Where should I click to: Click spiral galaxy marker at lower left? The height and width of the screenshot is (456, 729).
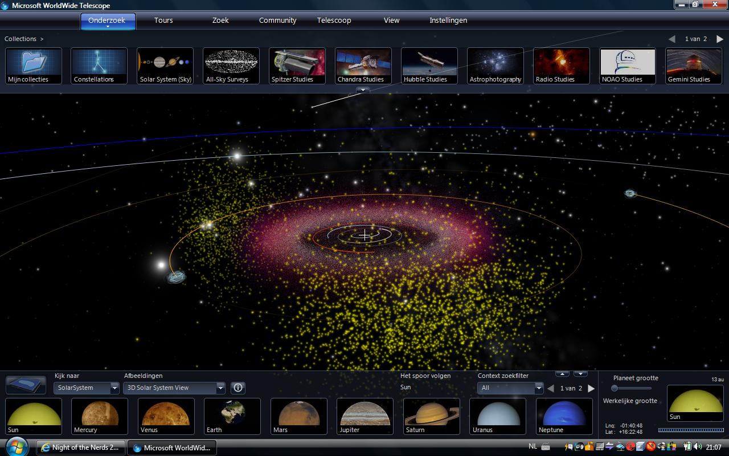177,278
